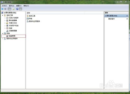Click the Export List toolbar icon
This screenshot has width=130, height=94.
13,9
